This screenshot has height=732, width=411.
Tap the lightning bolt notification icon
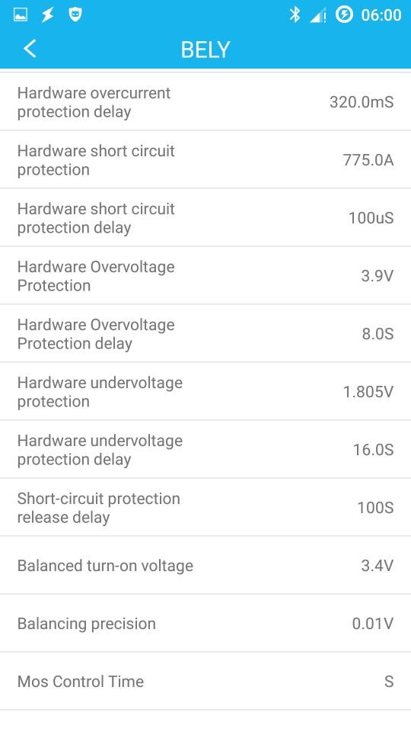(x=47, y=15)
